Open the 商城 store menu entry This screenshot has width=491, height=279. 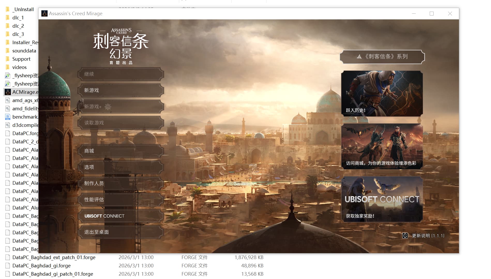[121, 151]
